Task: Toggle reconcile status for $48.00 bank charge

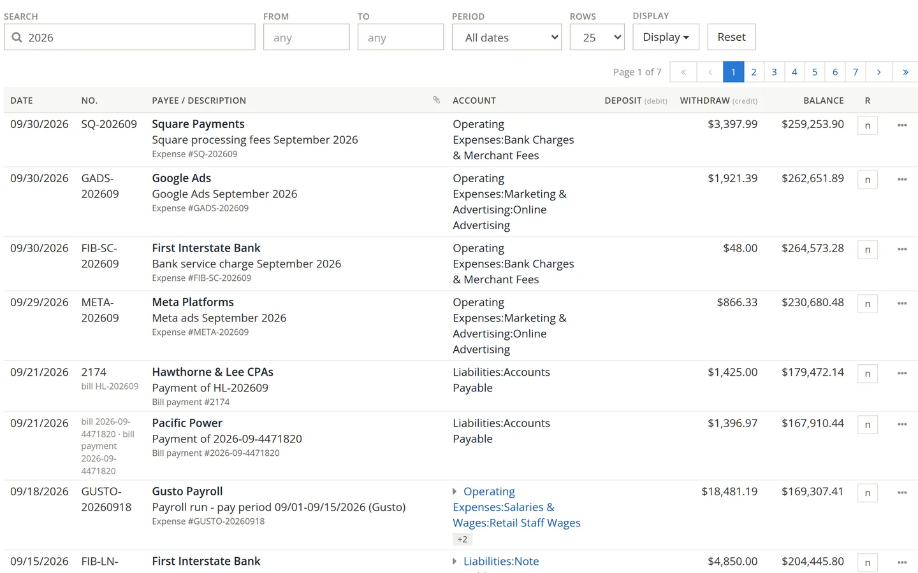Action: (x=868, y=250)
